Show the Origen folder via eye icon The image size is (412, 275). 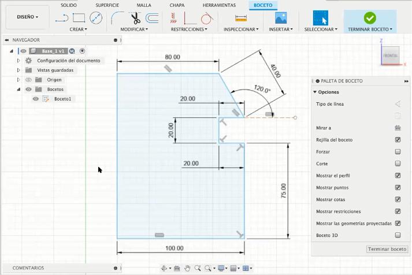point(28,80)
